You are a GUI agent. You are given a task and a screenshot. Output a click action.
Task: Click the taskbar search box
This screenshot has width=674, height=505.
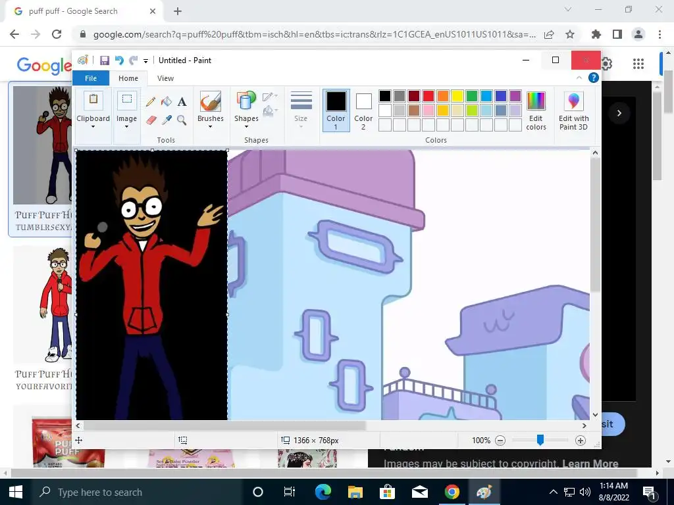point(138,492)
